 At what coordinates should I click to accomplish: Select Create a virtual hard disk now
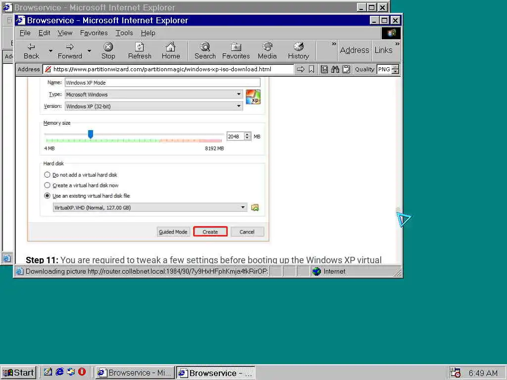(81, 185)
